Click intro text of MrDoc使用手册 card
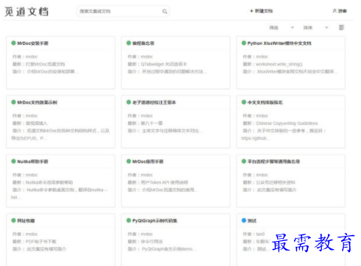The width and height of the screenshot is (361, 266). (x=170, y=190)
